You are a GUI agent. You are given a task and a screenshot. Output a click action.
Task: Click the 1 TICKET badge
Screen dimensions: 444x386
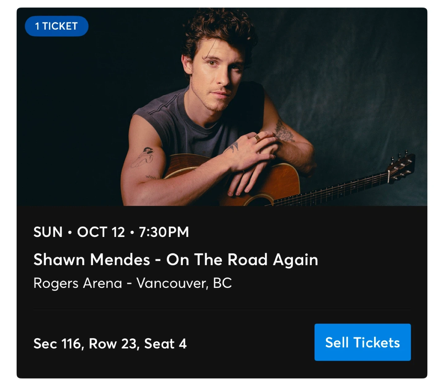point(56,26)
